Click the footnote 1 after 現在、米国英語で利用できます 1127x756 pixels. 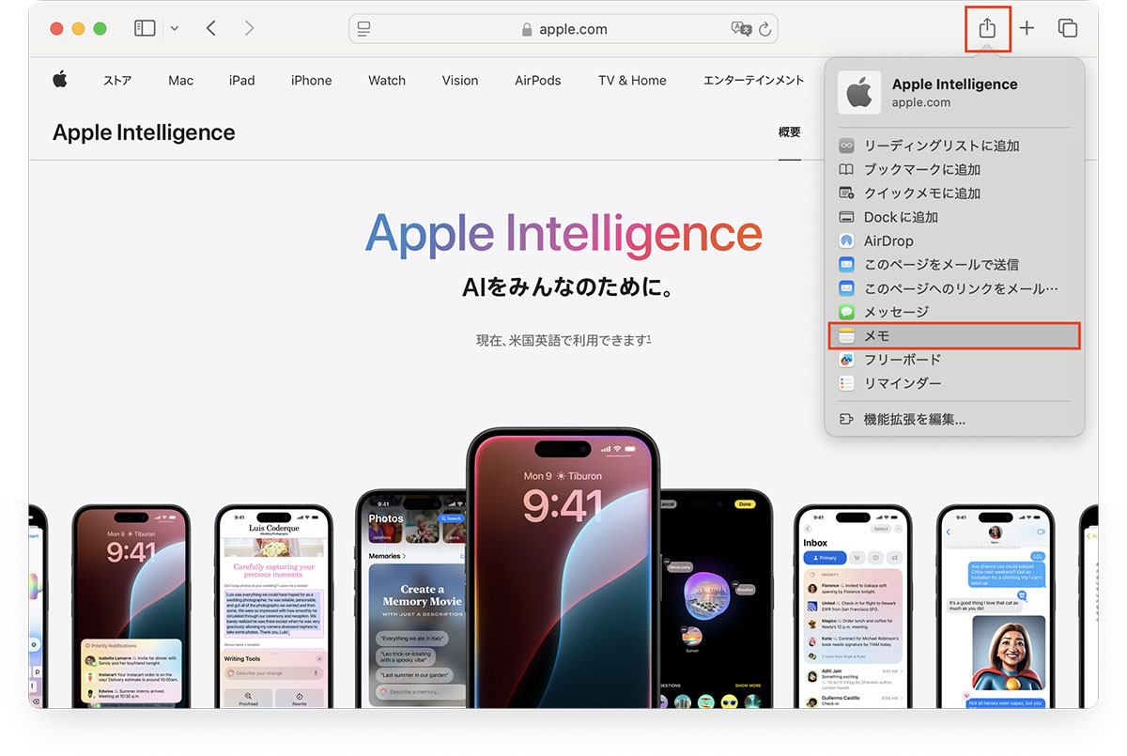649,337
